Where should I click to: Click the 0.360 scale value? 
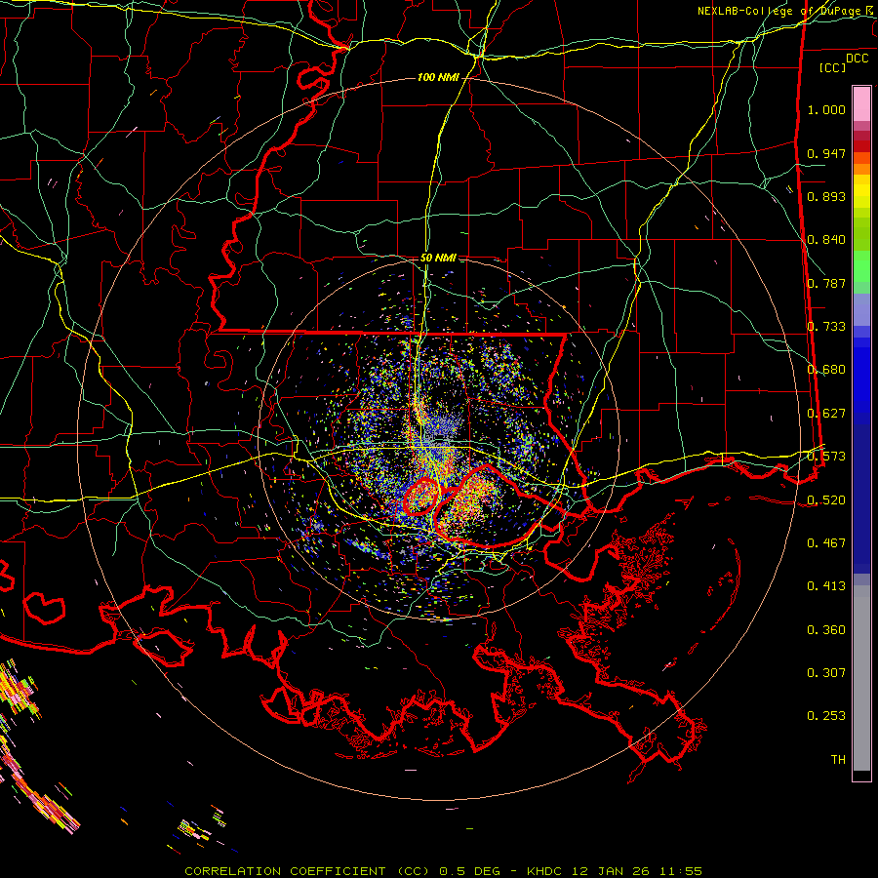[826, 630]
